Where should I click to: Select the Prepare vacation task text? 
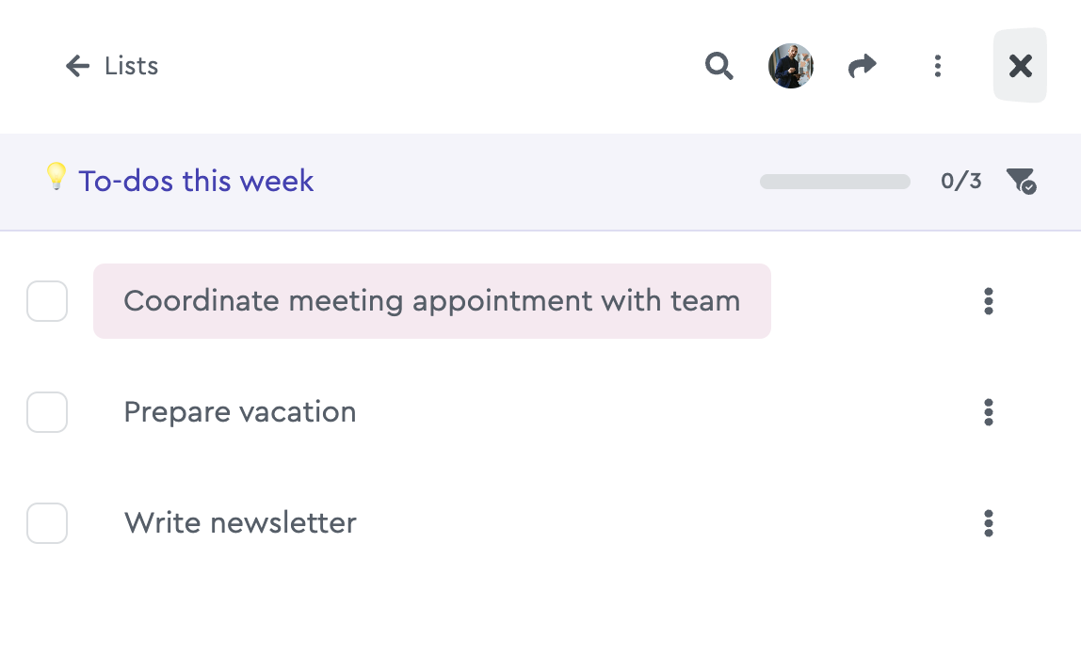pos(240,412)
